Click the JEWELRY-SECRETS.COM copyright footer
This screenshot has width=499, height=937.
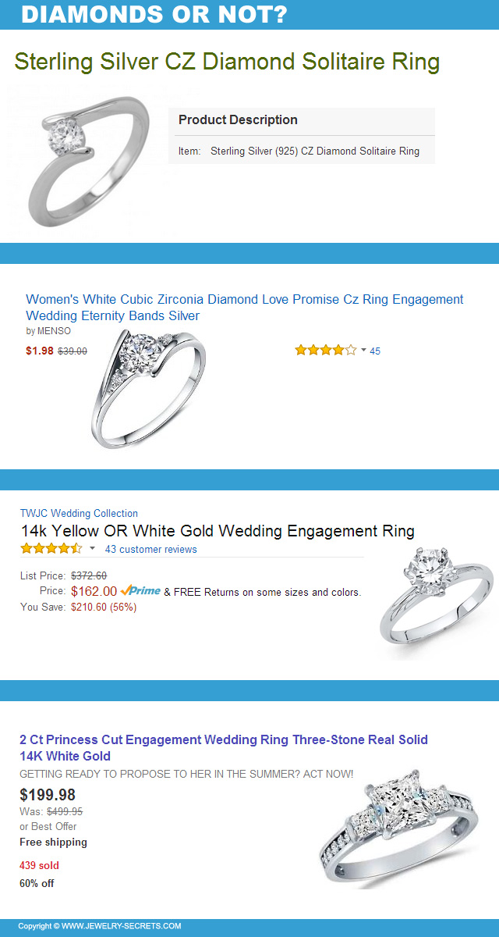point(100,926)
